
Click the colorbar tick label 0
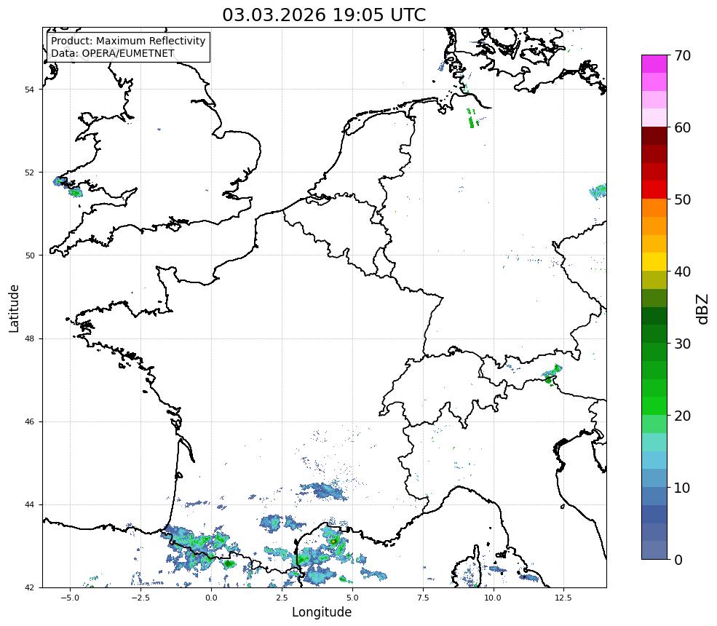[x=678, y=560]
